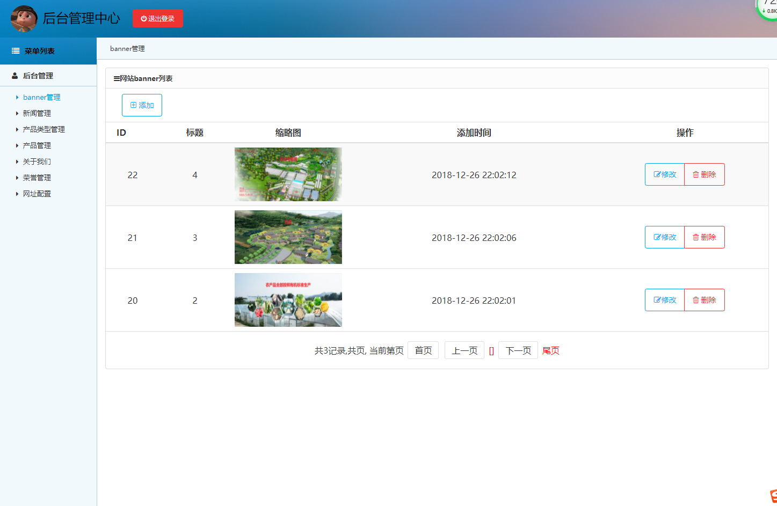777x506 pixels.
Task: Click the thumbnail image for banner 21
Action: [x=288, y=237]
